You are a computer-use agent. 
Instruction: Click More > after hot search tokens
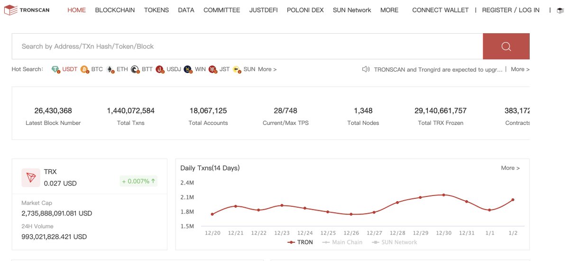[x=267, y=69]
